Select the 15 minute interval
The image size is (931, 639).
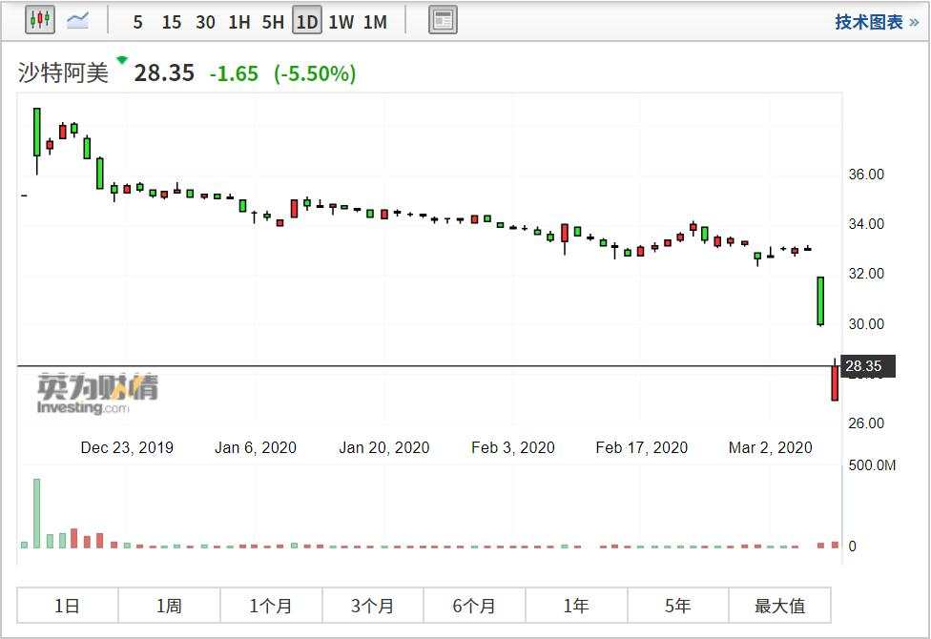(172, 23)
